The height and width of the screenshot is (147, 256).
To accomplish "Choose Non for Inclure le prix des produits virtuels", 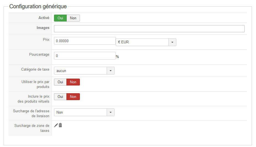I will [73, 97].
